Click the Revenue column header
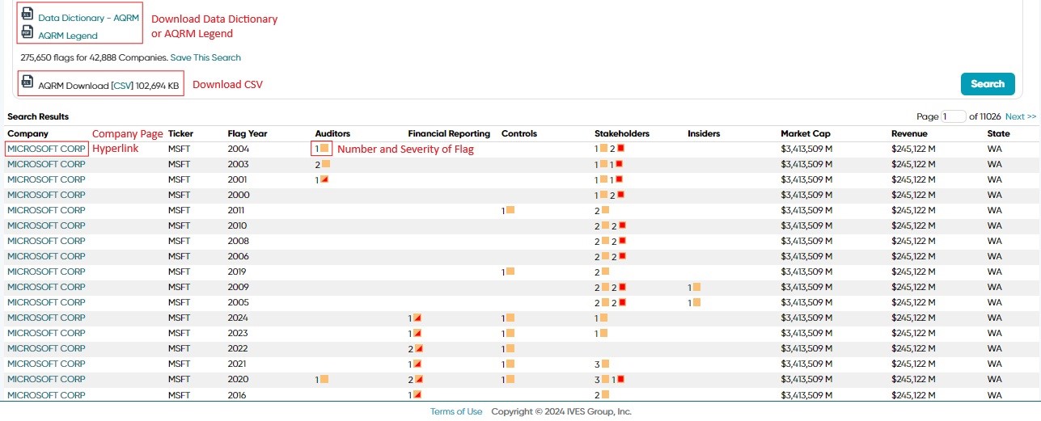 pyautogui.click(x=909, y=133)
